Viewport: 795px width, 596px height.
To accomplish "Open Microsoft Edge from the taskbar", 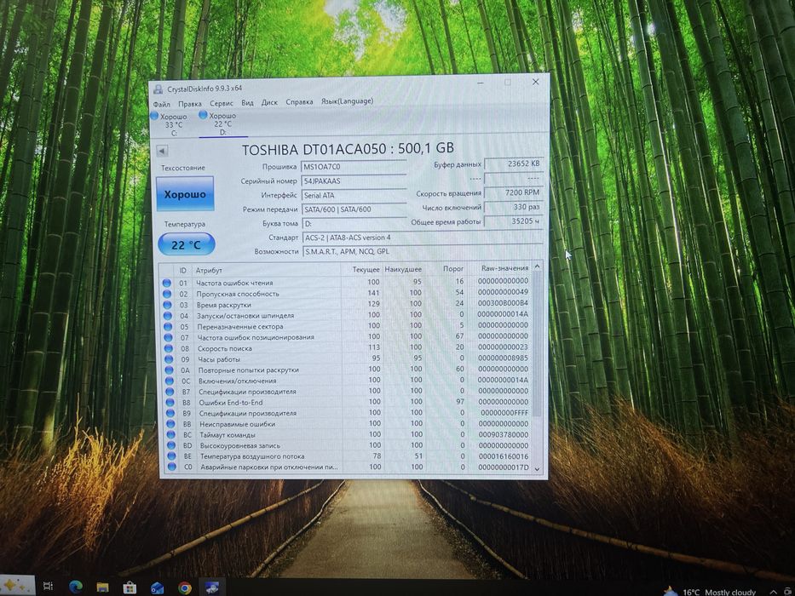I will point(76,587).
